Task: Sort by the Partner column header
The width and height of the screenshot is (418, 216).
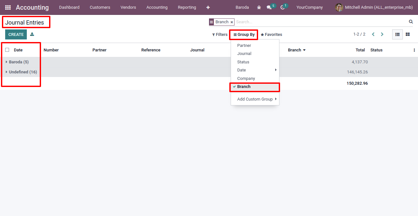Action: (x=99, y=50)
